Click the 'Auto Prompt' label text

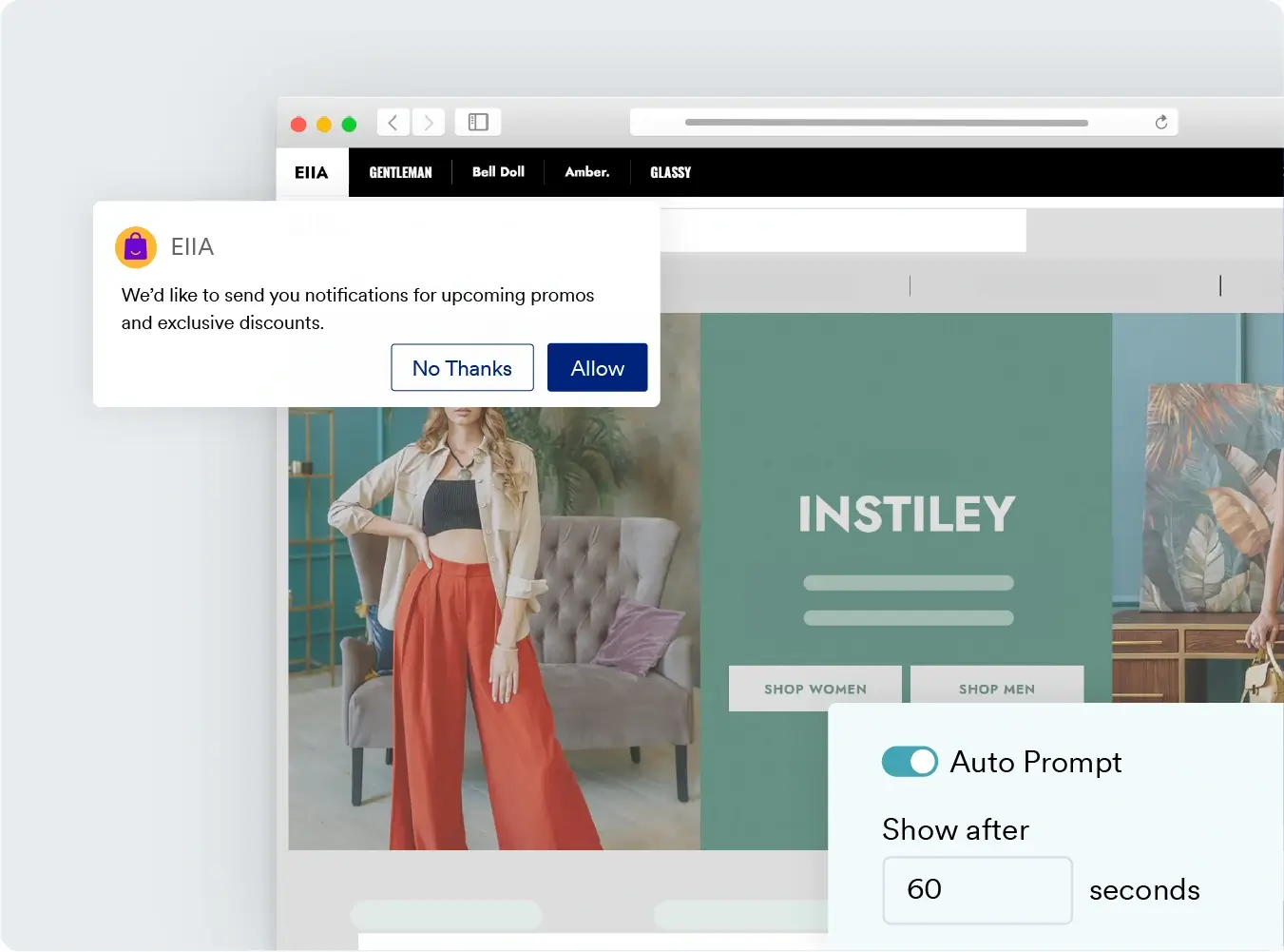[1036, 763]
